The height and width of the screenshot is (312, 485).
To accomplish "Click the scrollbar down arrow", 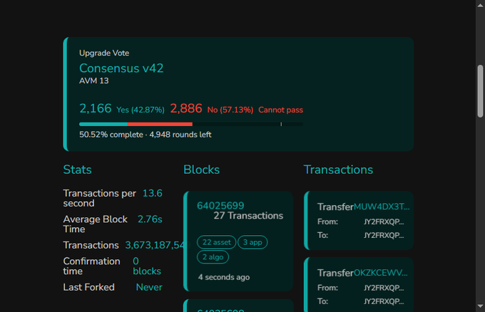I will pyautogui.click(x=480, y=306).
